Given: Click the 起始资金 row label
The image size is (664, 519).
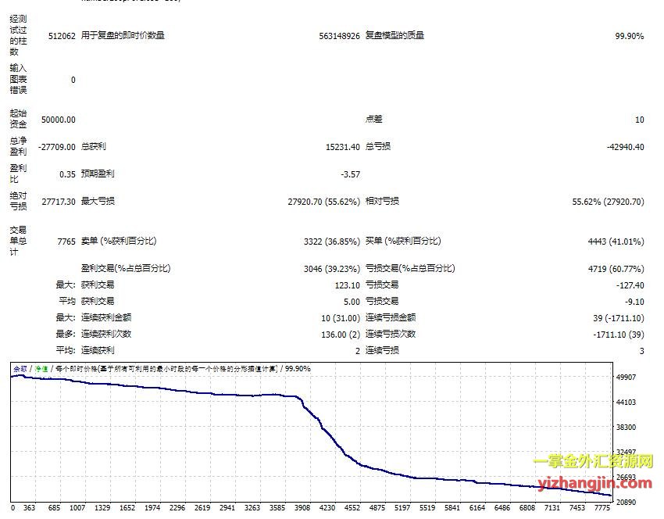Looking at the screenshot, I should pos(18,119).
